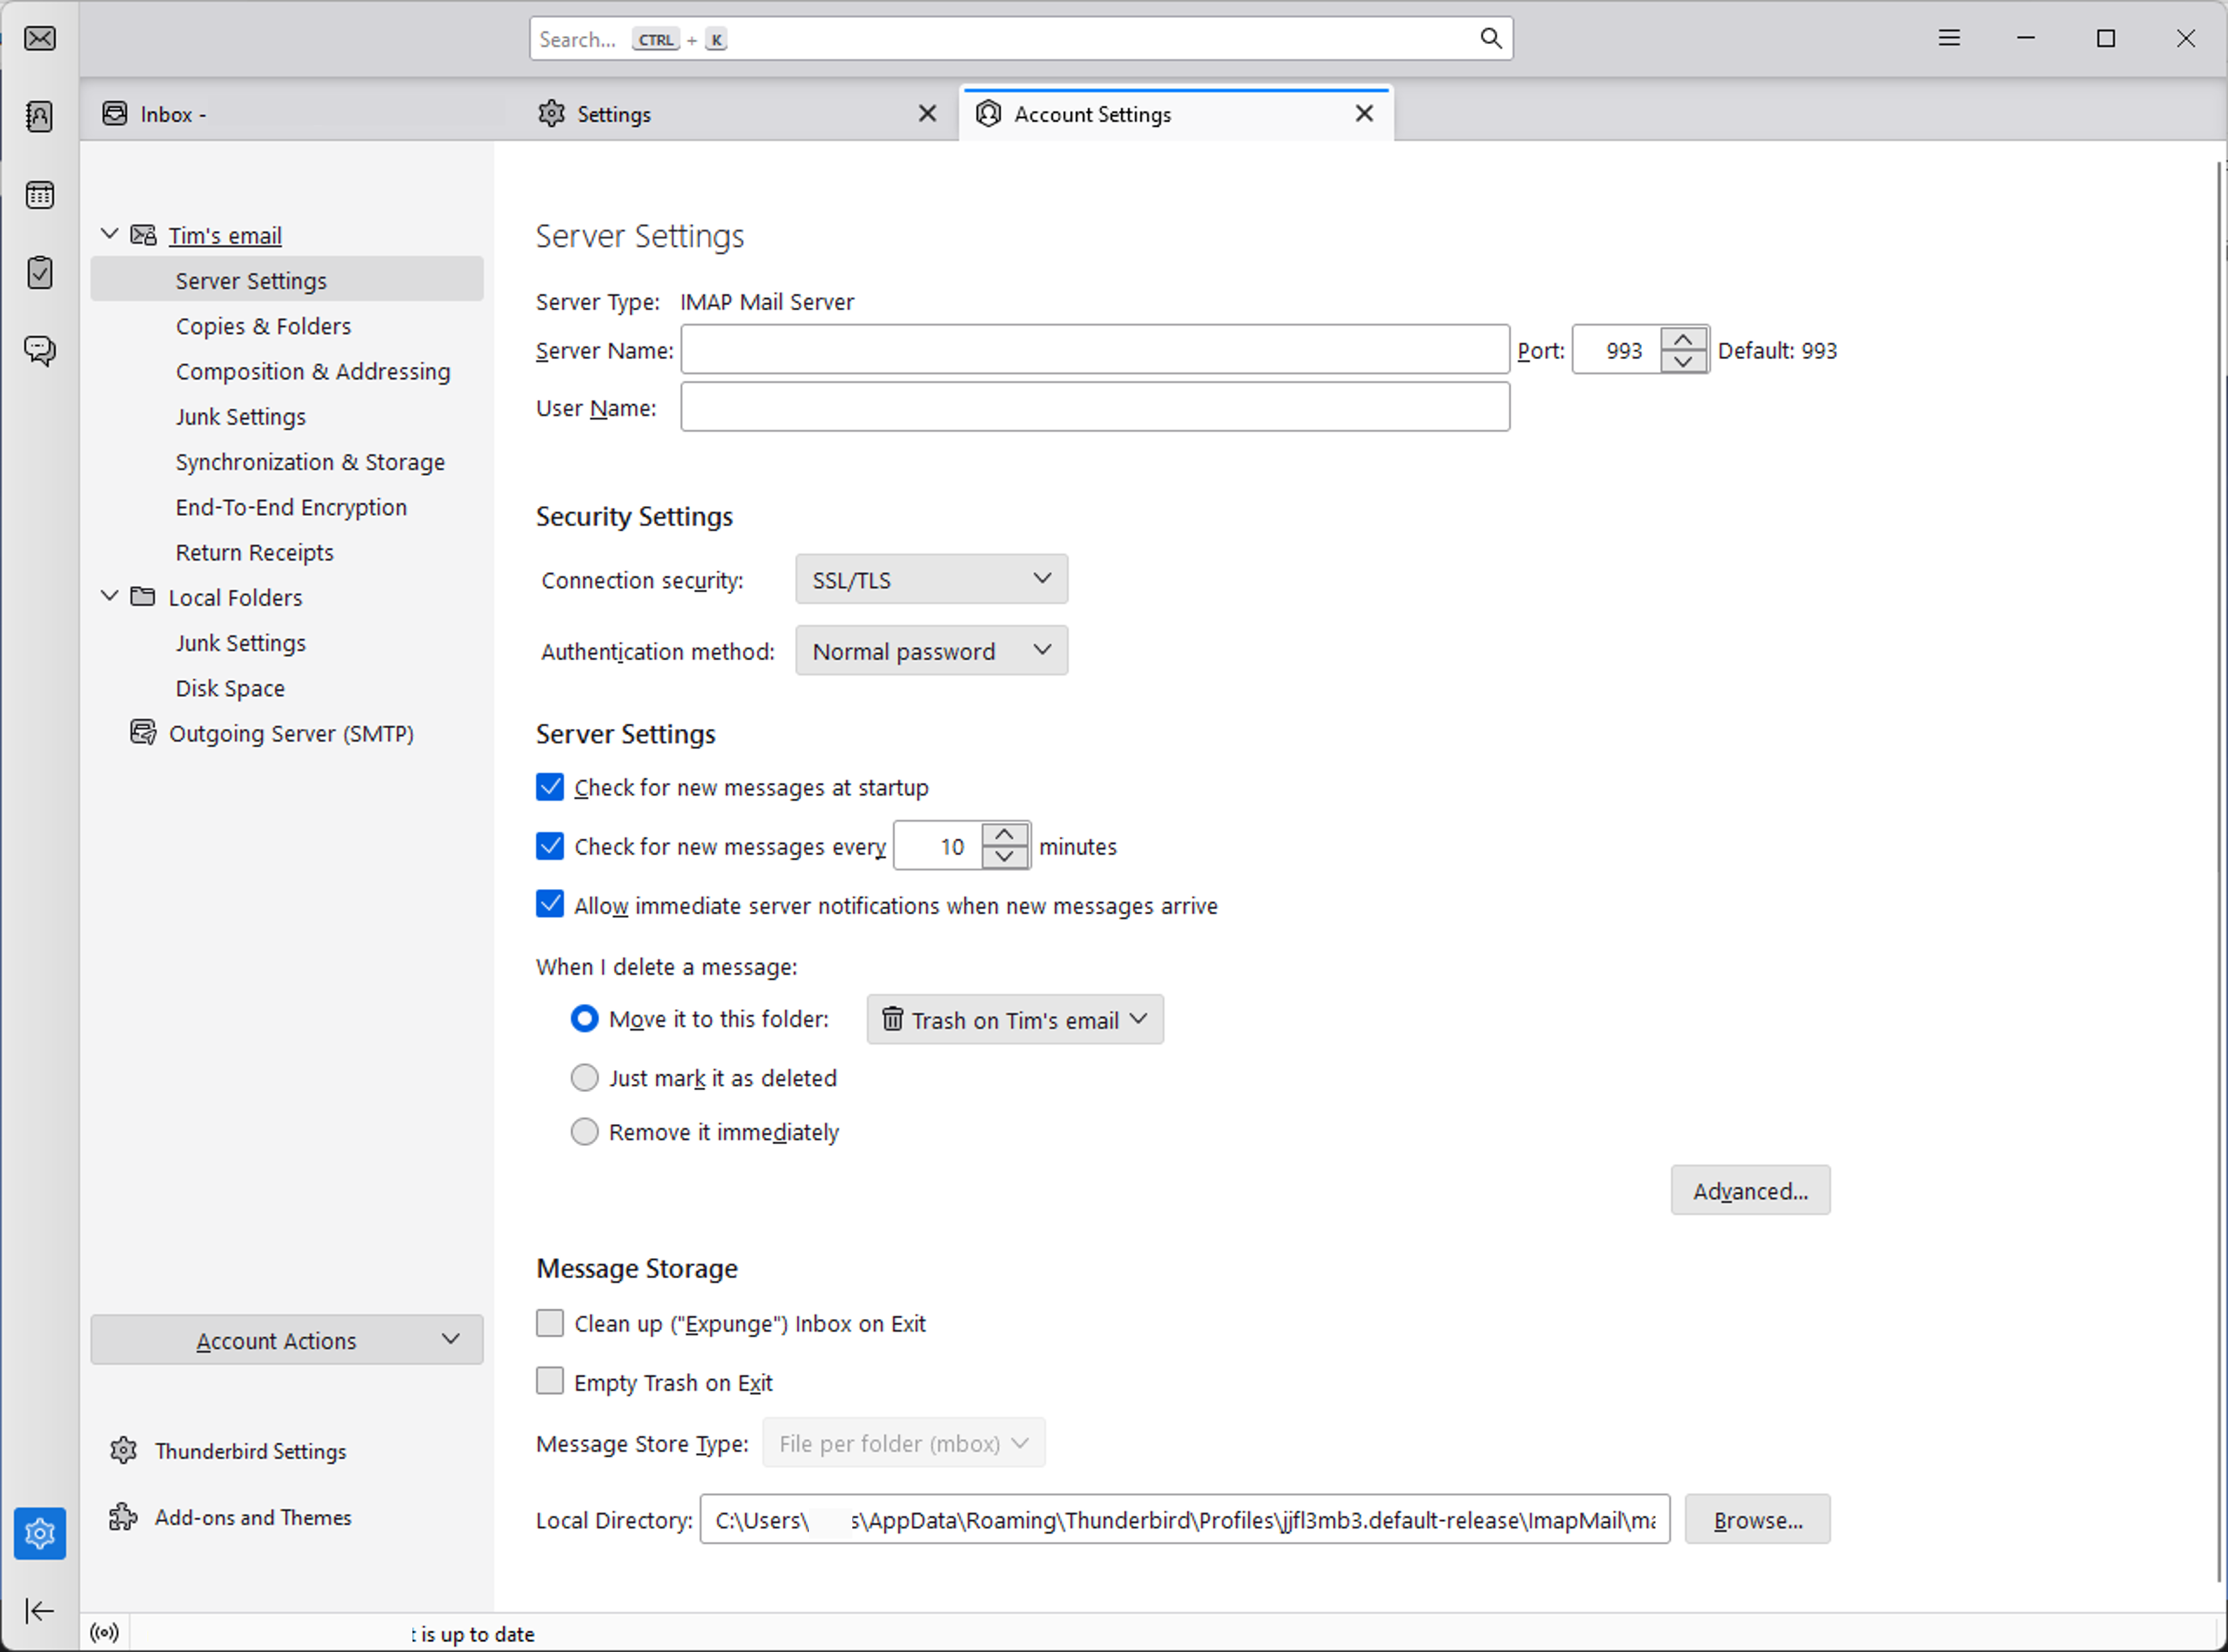Open the Tasks space icon

click(40, 272)
